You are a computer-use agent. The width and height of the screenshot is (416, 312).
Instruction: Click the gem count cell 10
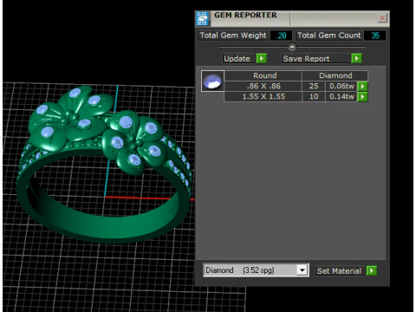click(x=314, y=96)
